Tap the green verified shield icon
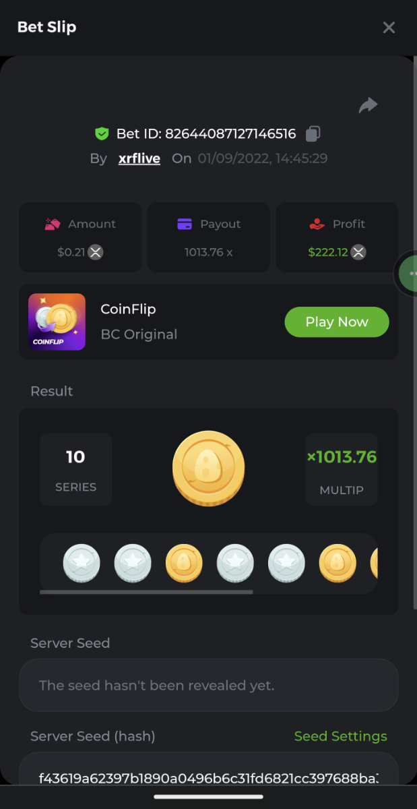417x809 pixels. pos(102,134)
